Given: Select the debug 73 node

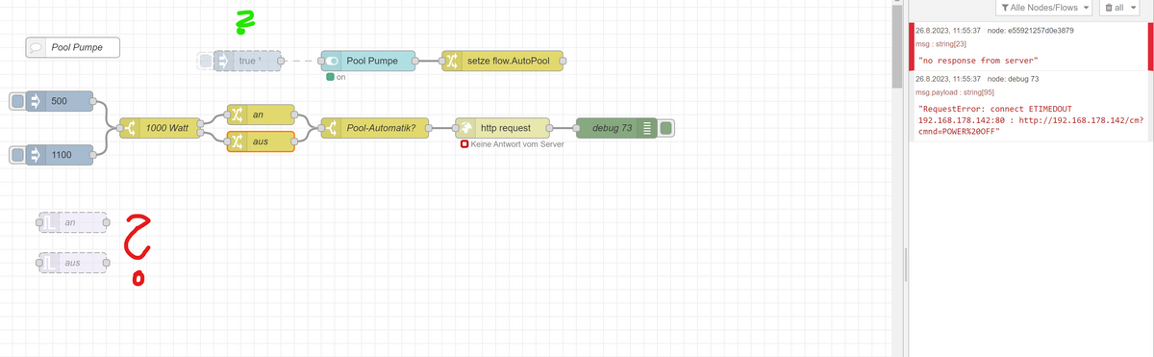Looking at the screenshot, I should point(615,128).
